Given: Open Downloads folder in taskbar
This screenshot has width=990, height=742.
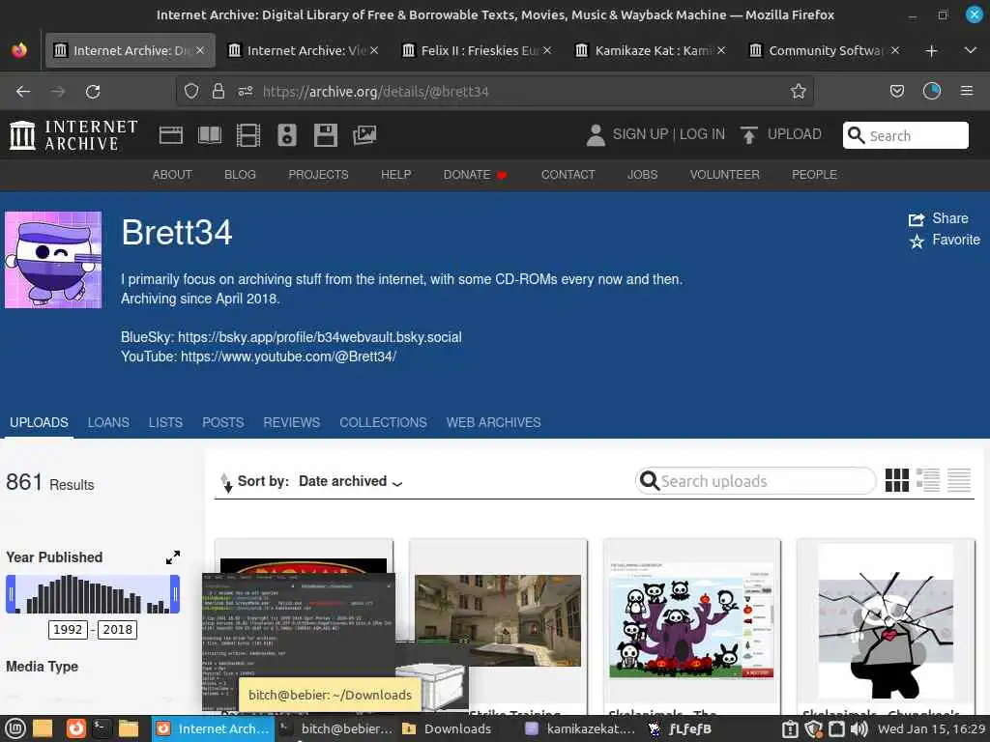Looking at the screenshot, I should (x=447, y=729).
